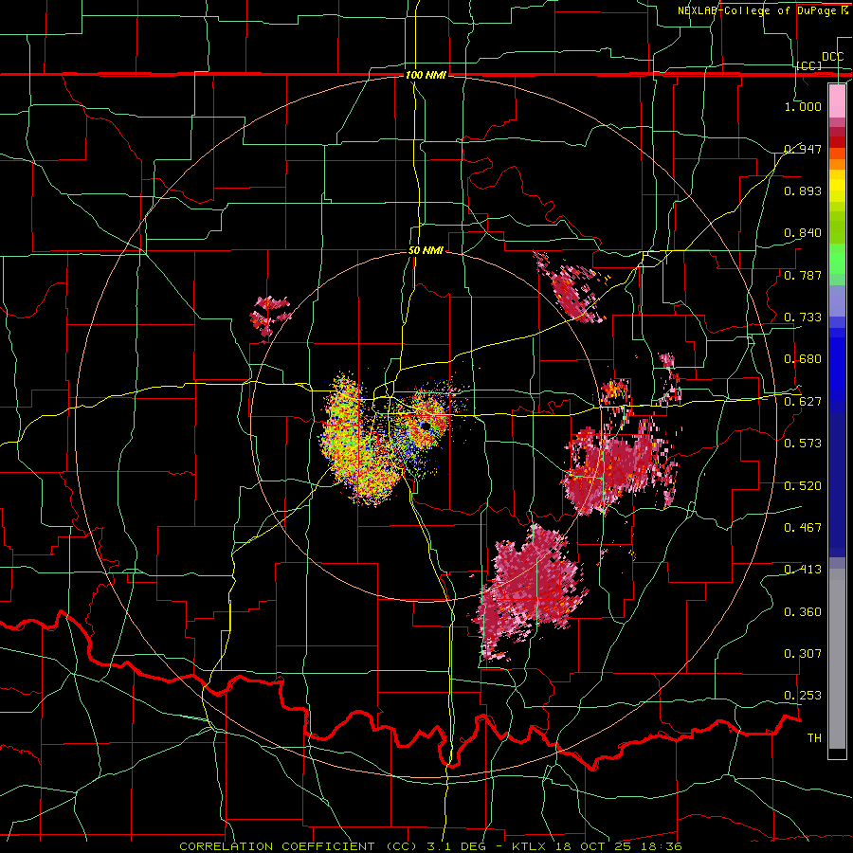Pick the gray band on color scale
The image size is (853, 853).
coord(837,659)
